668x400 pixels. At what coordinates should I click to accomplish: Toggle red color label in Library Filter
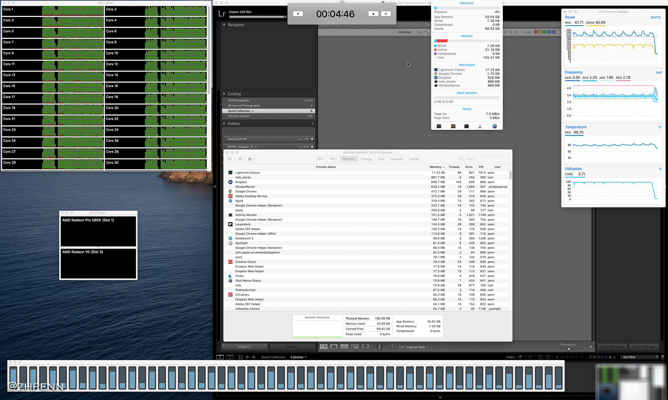click(x=536, y=32)
